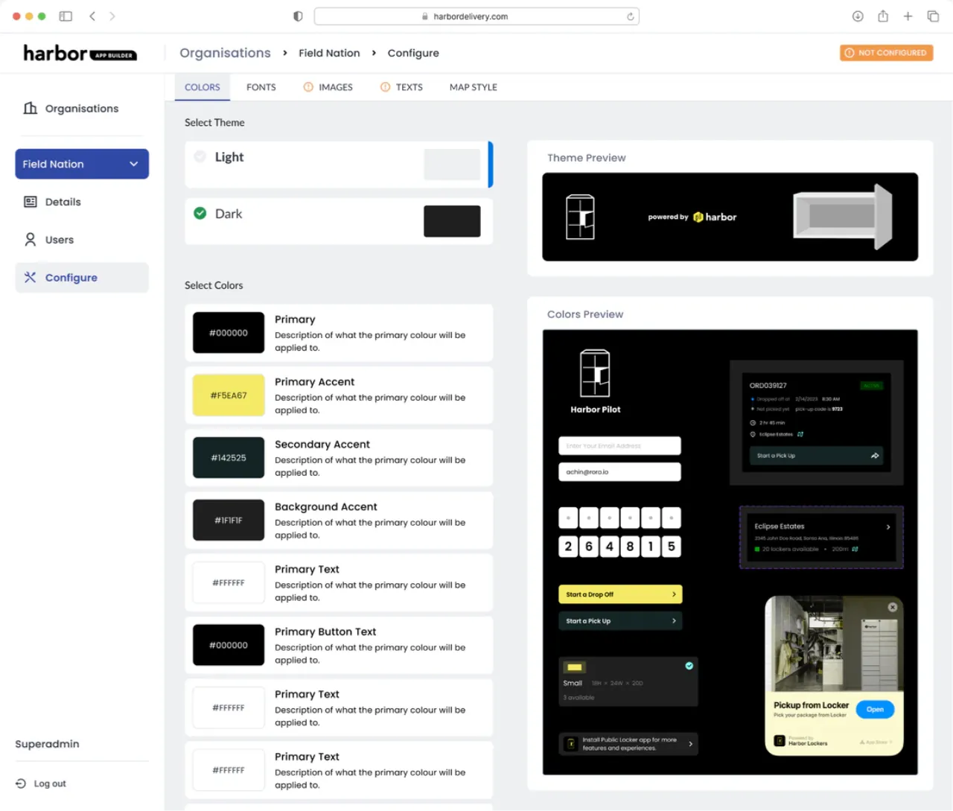Click the keypad digit 5 tile
Viewport: 953px width, 811px height.
(x=671, y=547)
